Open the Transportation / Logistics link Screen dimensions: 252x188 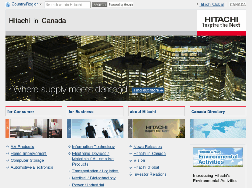pos(95,171)
